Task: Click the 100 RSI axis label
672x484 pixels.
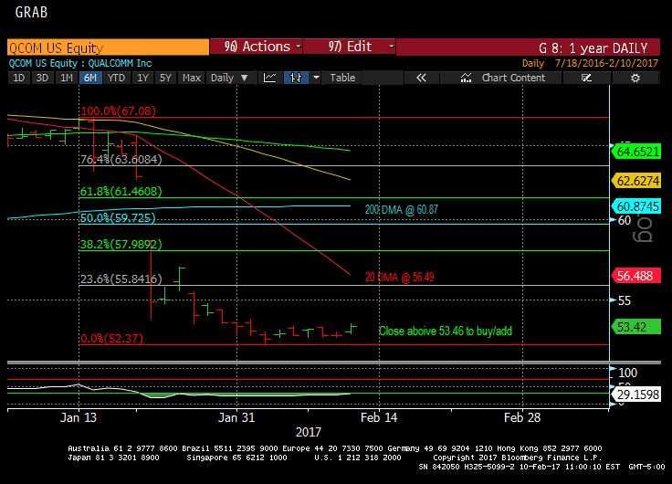Action: tap(627, 373)
